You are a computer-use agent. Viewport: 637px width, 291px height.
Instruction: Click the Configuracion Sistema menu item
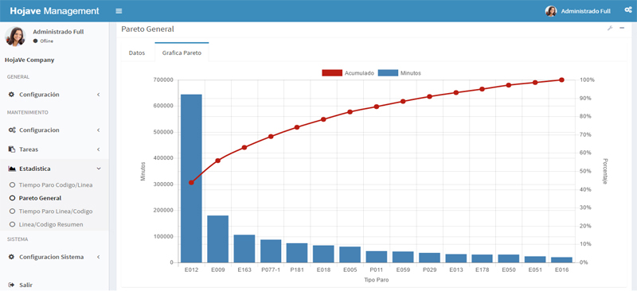point(54,257)
